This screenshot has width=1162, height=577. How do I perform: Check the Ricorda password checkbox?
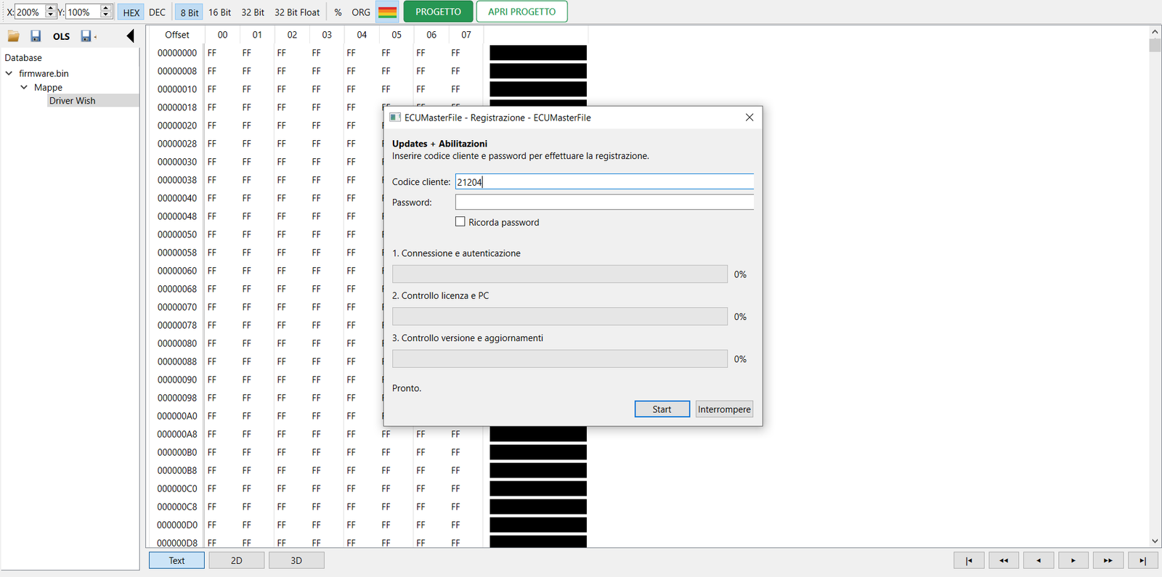point(460,222)
